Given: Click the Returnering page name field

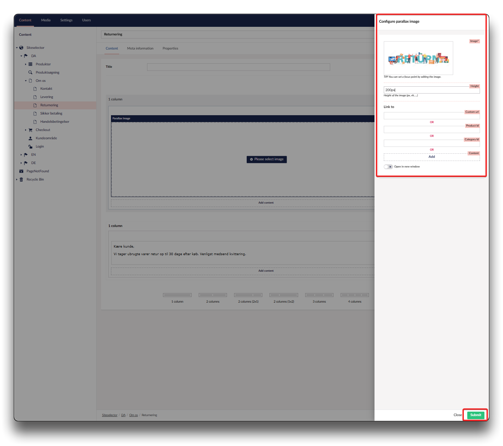Looking at the screenshot, I should click(238, 34).
